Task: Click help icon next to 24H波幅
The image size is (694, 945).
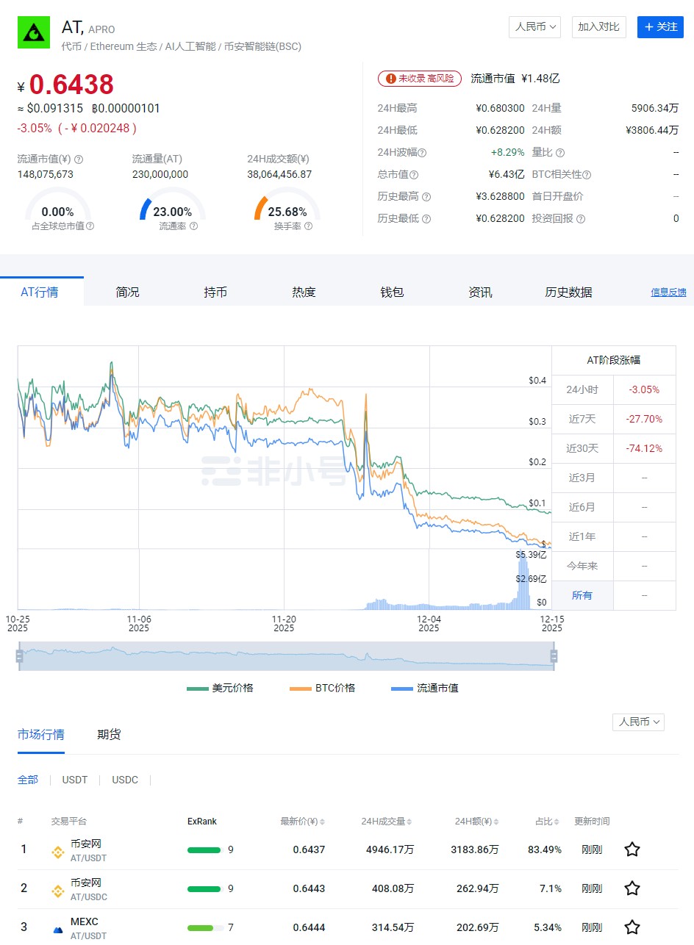Action: point(422,153)
